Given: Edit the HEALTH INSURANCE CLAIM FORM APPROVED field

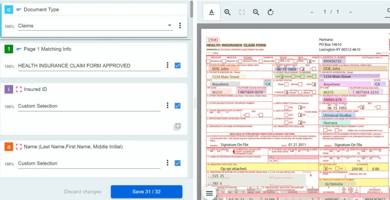Looking at the screenshot, I should tap(89, 66).
